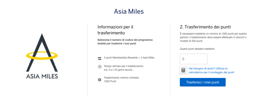Focus the points amount input field
This screenshot has width=263, height=101.
click(x=194, y=59)
